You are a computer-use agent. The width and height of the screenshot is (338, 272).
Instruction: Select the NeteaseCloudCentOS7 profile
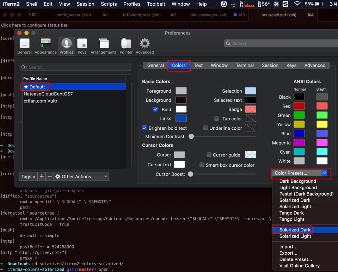(x=74, y=94)
